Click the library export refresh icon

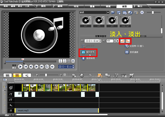(130, 13)
